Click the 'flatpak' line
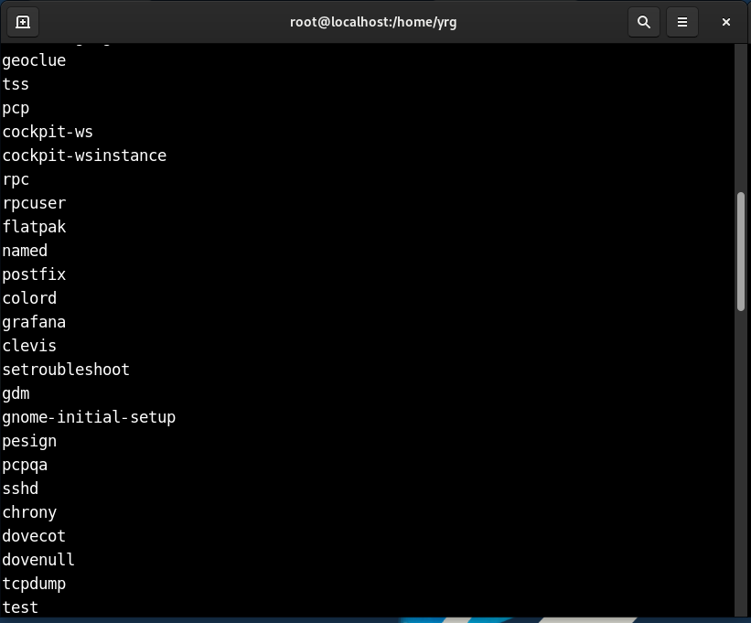This screenshot has height=623, width=751. pyautogui.click(x=34, y=227)
